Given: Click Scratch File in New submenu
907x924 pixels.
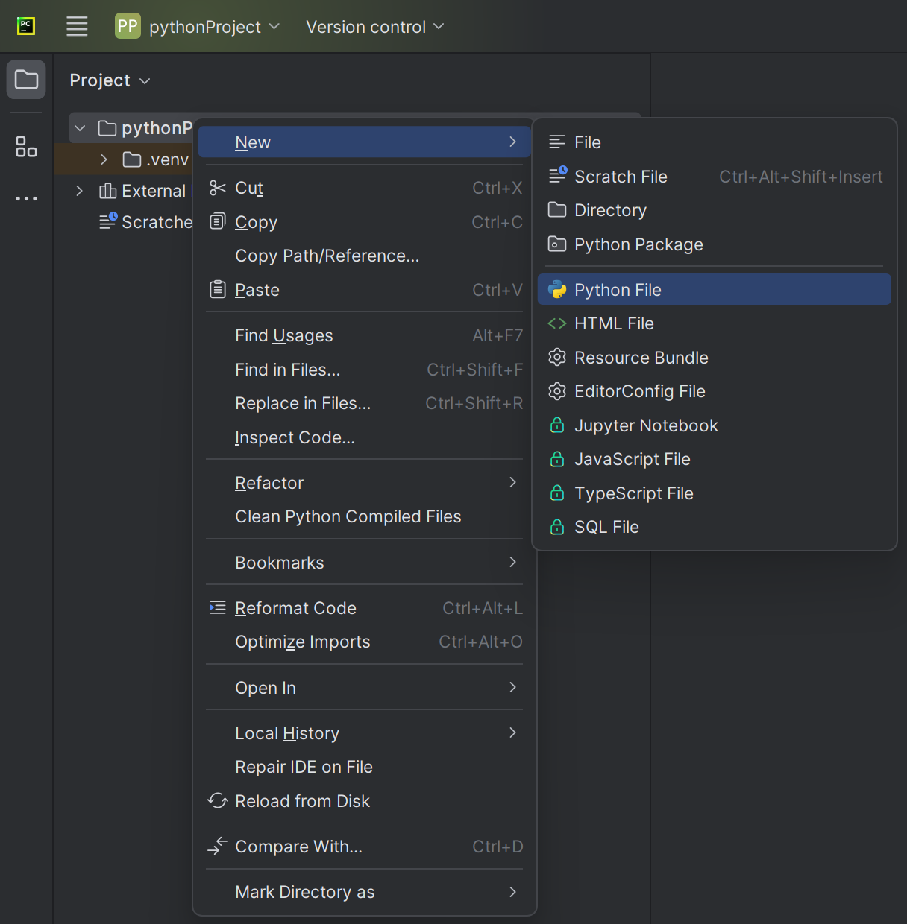Looking at the screenshot, I should point(620,177).
